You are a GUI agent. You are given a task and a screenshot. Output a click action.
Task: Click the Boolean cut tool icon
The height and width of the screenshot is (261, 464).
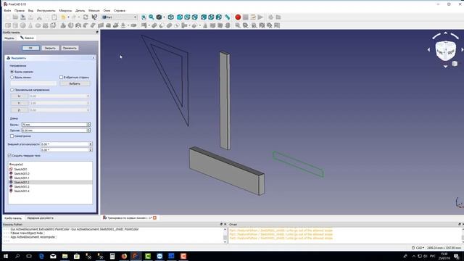(161, 25)
